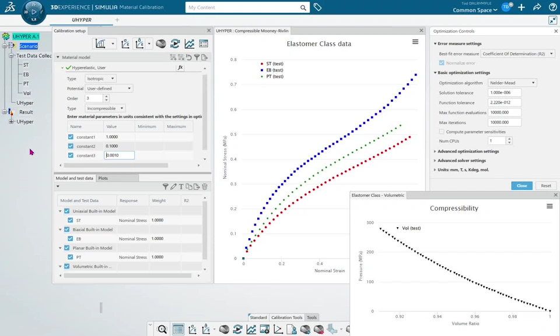
Task: Run the calibration with the refresh-play icon
Action: [175, 44]
